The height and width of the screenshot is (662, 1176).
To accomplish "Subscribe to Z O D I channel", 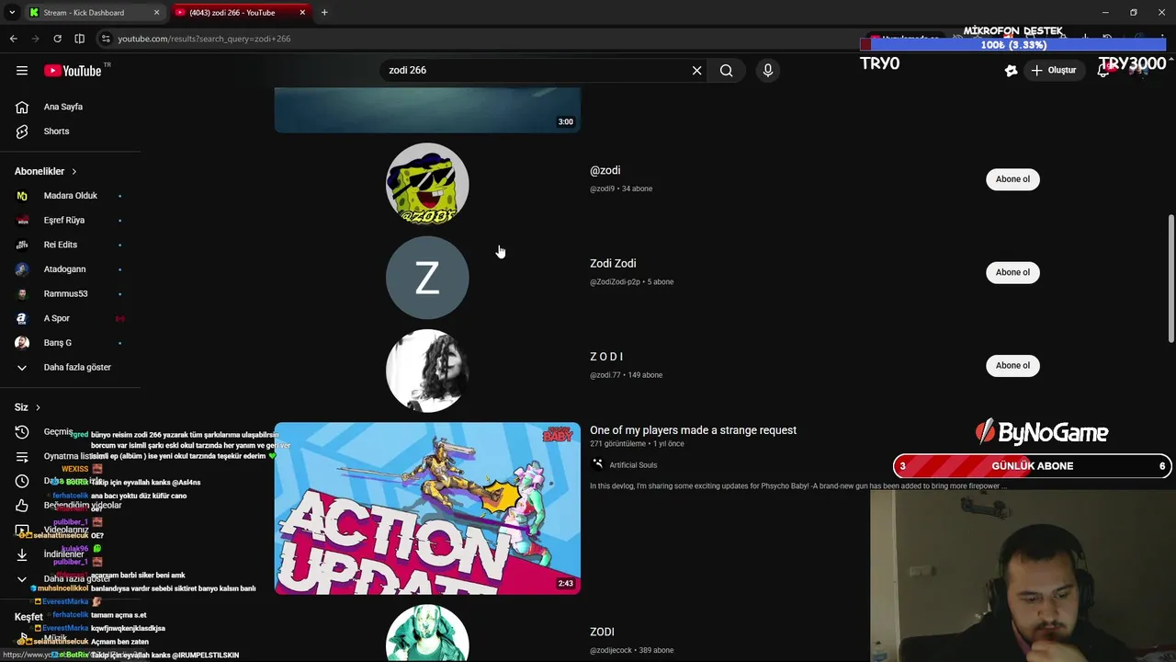I will [1012, 365].
